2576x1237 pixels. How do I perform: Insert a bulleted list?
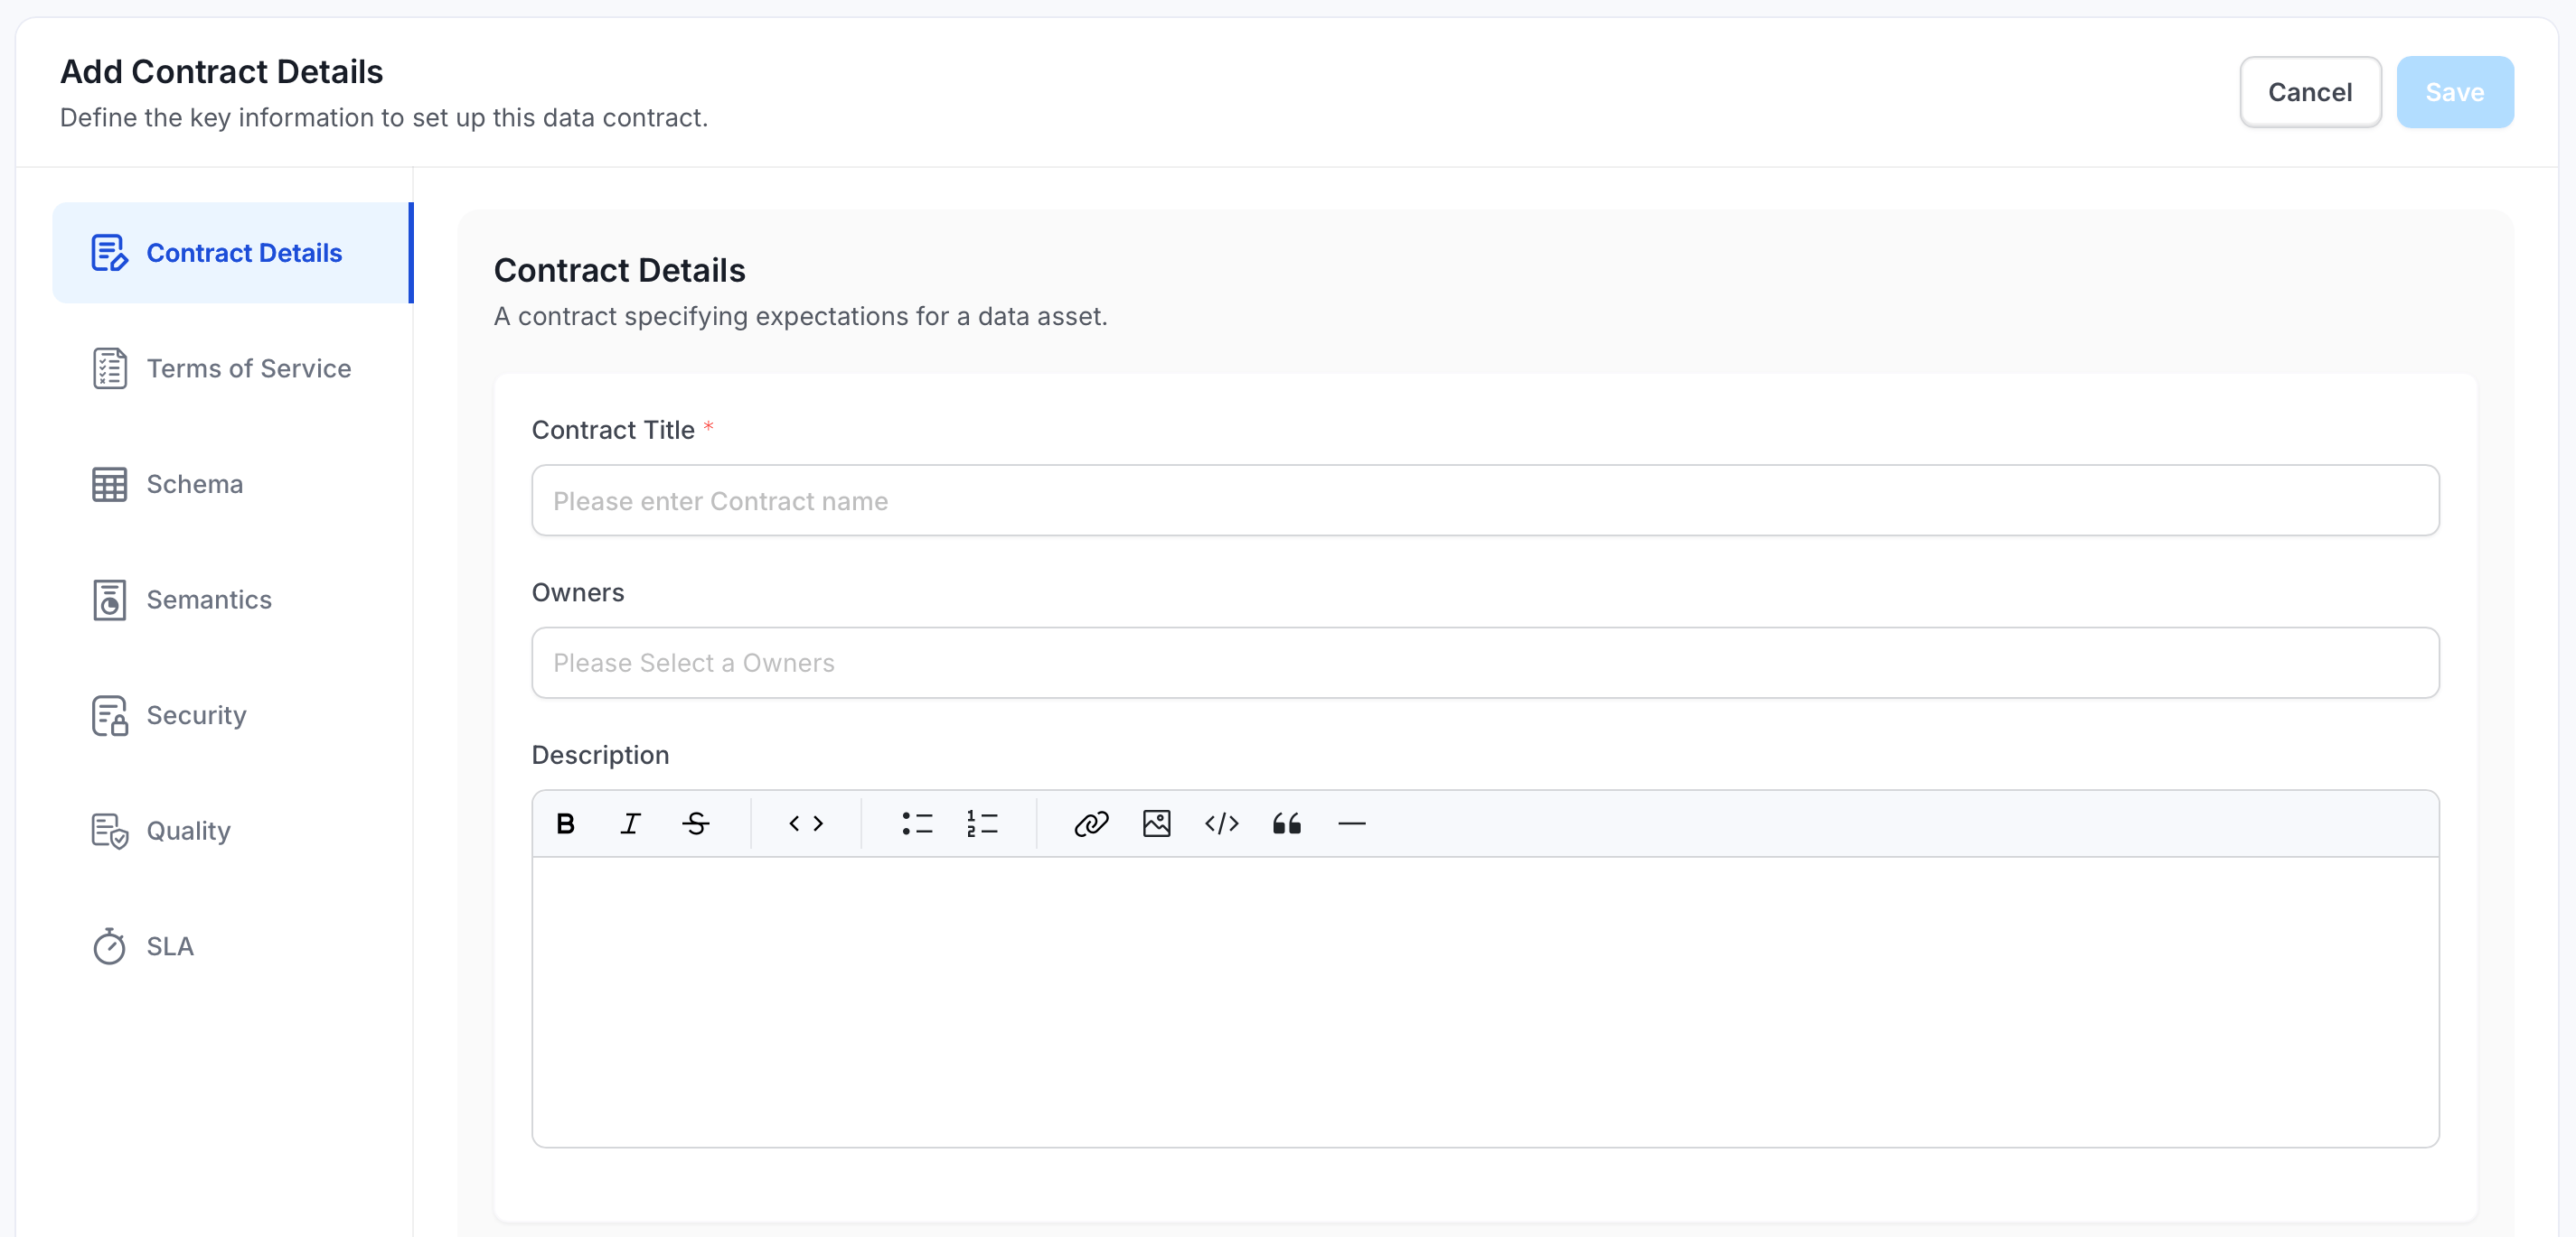(x=917, y=823)
